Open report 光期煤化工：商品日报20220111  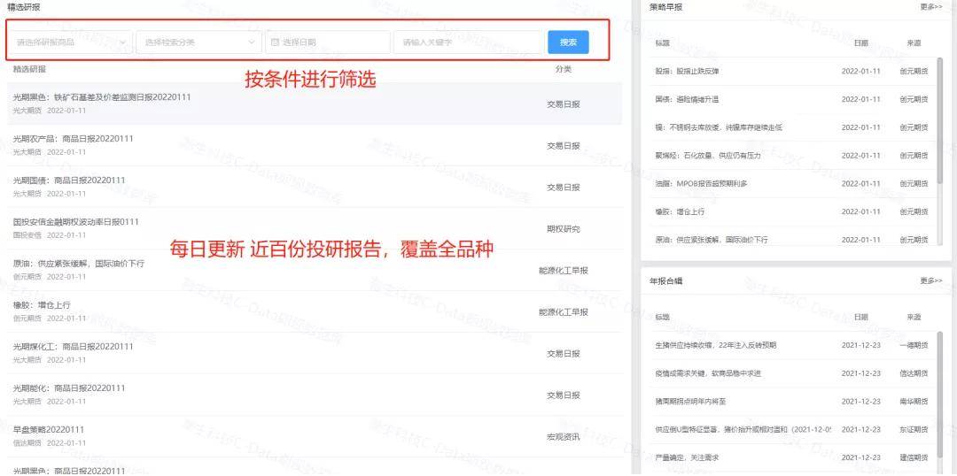point(74,346)
